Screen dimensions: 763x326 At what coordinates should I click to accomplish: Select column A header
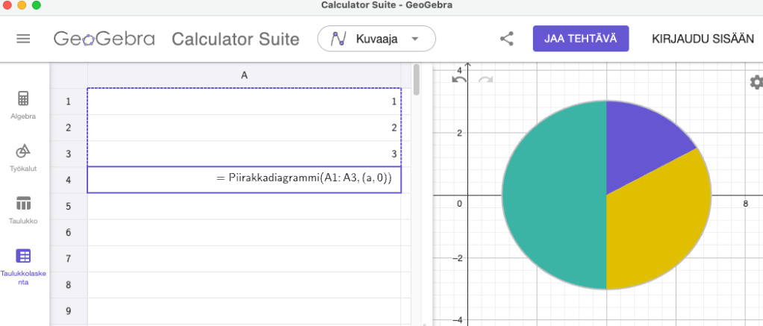click(x=244, y=75)
